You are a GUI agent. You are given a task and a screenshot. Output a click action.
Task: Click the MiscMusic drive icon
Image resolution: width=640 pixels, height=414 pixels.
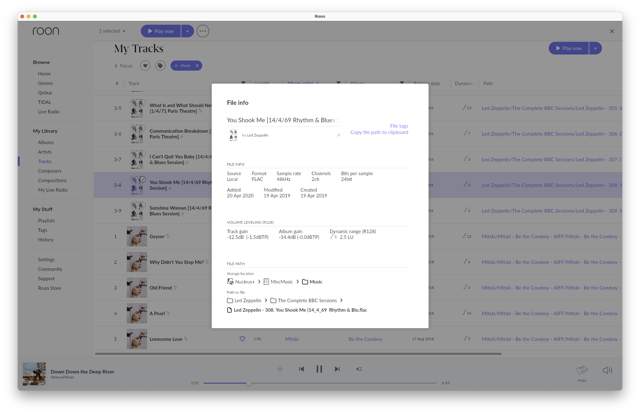[x=266, y=282]
